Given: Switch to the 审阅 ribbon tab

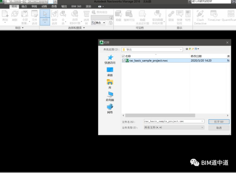Looking at the screenshot, I should [34, 6].
